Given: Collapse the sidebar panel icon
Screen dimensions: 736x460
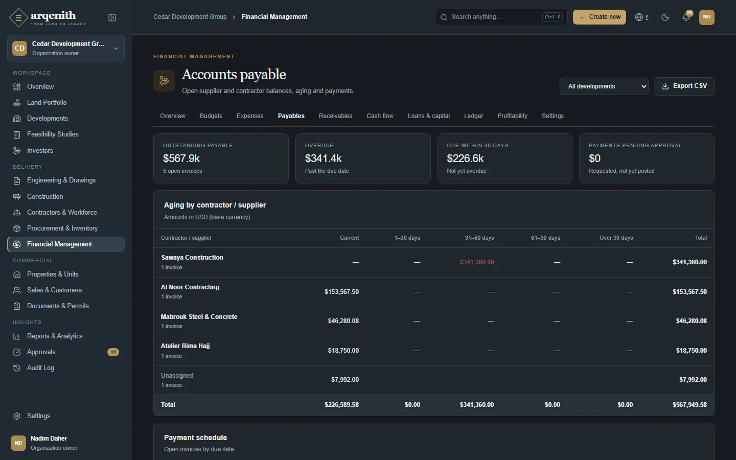Looking at the screenshot, I should pos(112,17).
